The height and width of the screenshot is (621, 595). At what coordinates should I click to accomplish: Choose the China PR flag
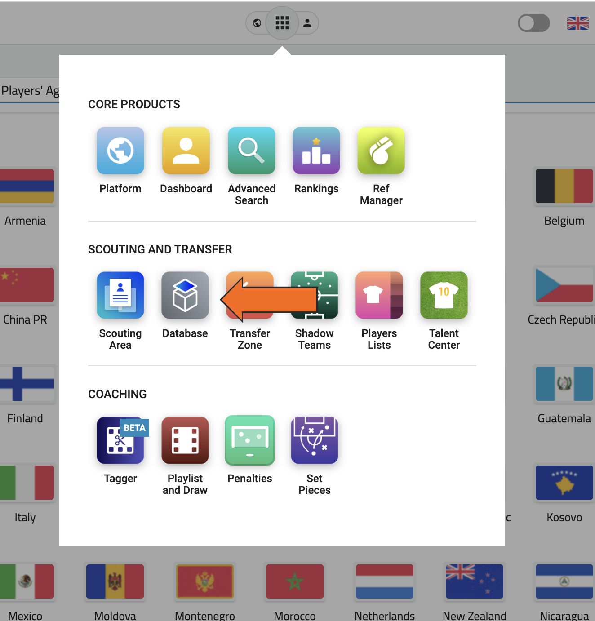point(27,285)
